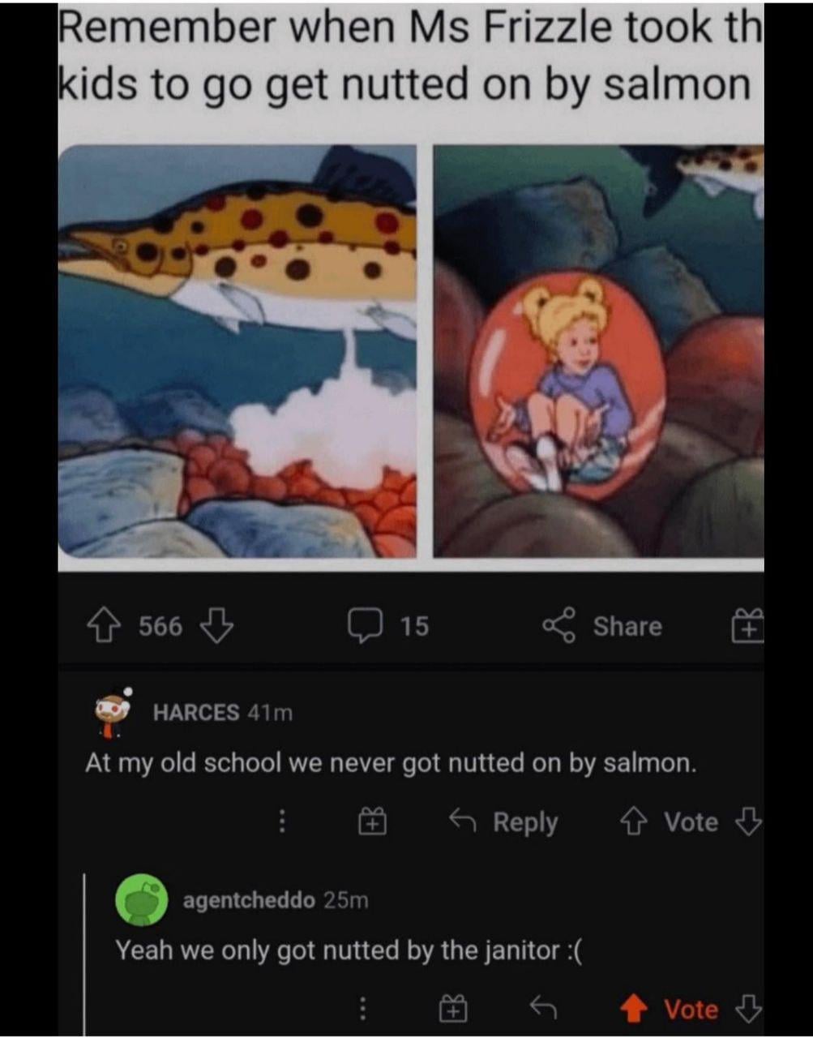Open three-dot menu on agentcheddo comment
Image resolution: width=813 pixels, height=1038 pixels.
(x=363, y=1009)
